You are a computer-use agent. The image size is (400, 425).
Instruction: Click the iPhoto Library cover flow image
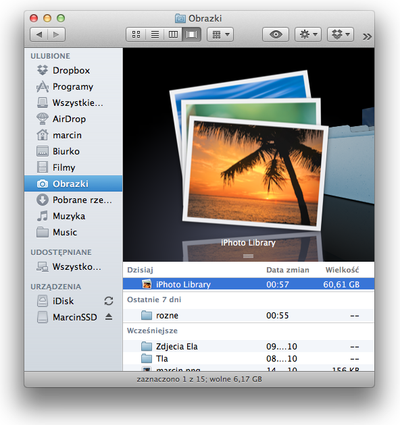click(249, 152)
